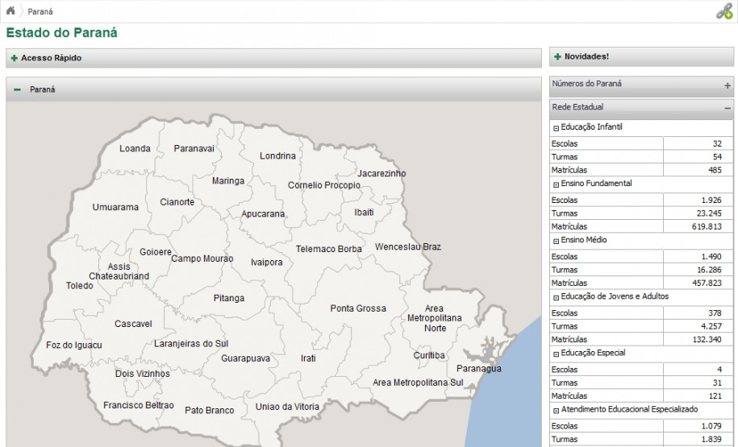738x447 pixels.
Task: Collapse Atendimento Educacional Especializado group
Action: point(556,410)
